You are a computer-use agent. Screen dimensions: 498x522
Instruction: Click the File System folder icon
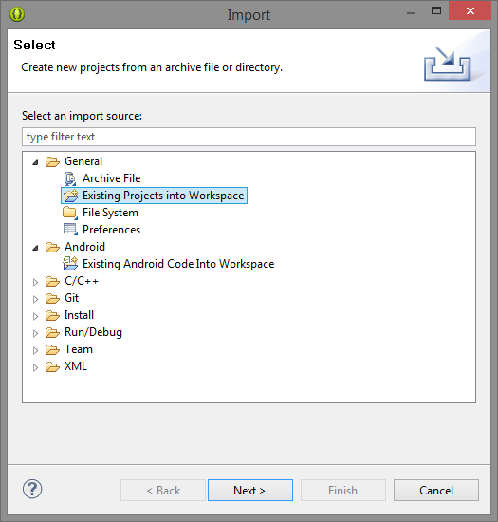[70, 213]
